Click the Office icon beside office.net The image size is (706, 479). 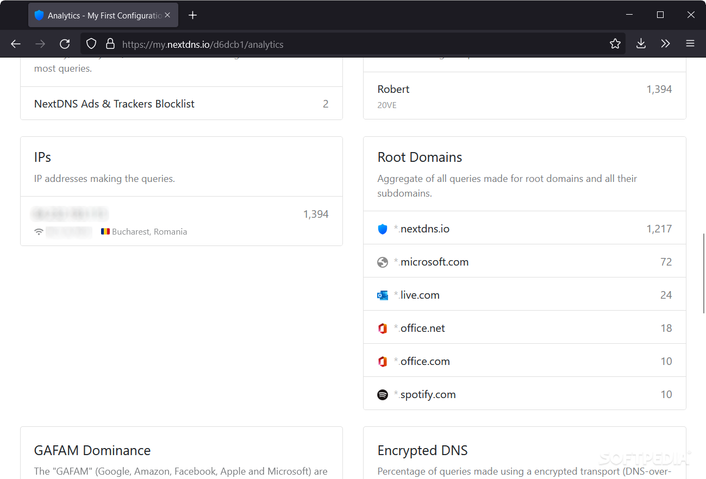[383, 329]
